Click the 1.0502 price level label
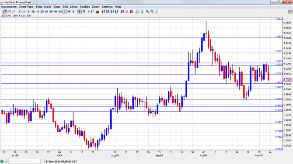Viewport: 293px width, 164px height. coord(279,37)
